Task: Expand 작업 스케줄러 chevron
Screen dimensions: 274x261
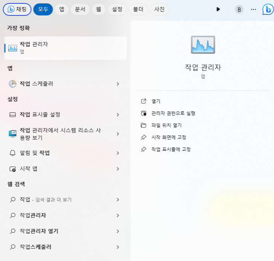Action: click(x=118, y=84)
